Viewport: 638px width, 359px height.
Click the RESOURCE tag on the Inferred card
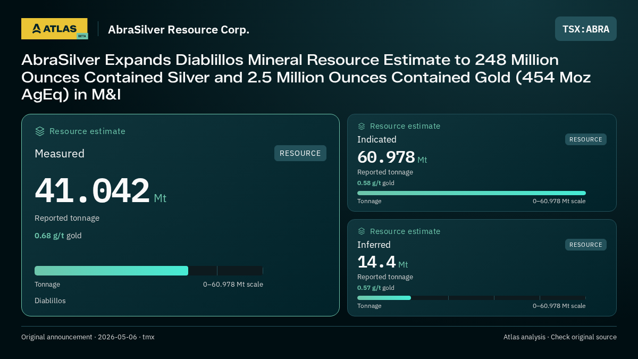[x=586, y=245]
